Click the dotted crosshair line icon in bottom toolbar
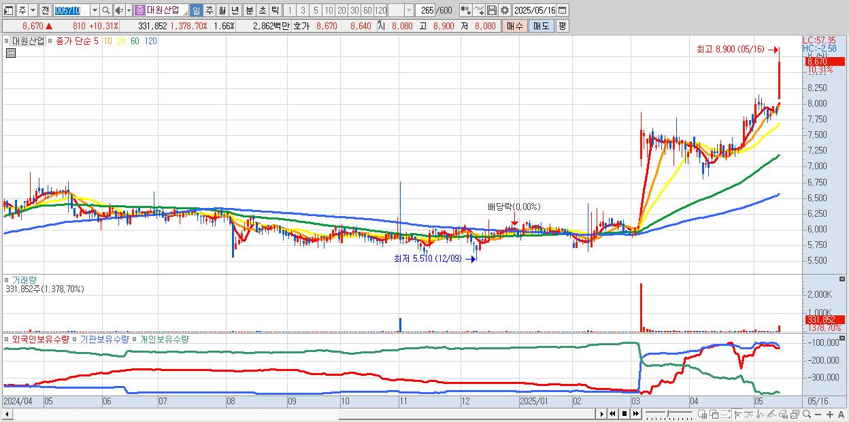Screen dimensions: 849x422 pyautogui.click(x=725, y=414)
